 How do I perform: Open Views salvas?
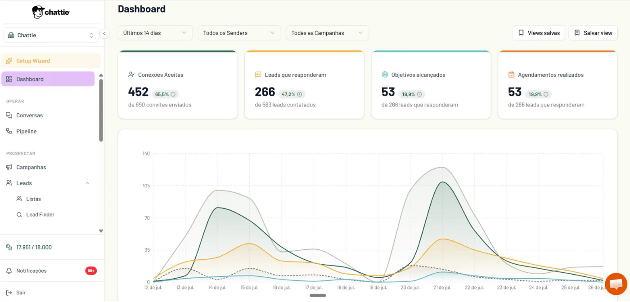click(x=539, y=33)
